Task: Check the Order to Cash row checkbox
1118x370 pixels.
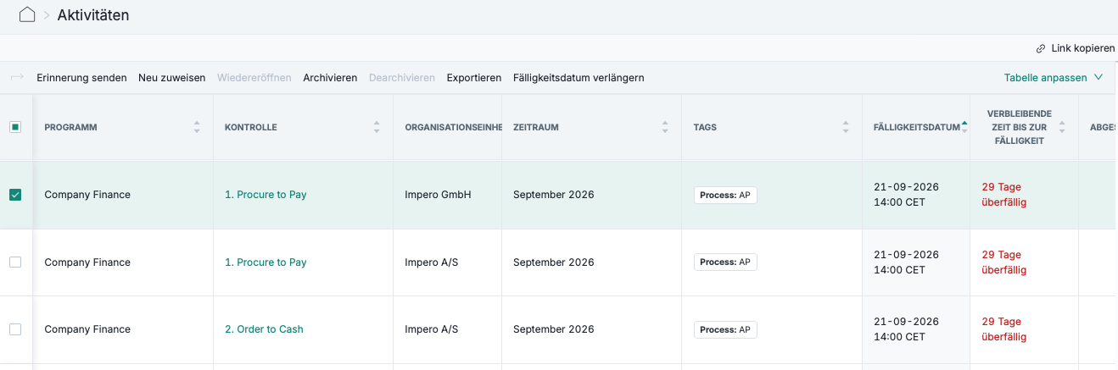Action: (x=15, y=329)
